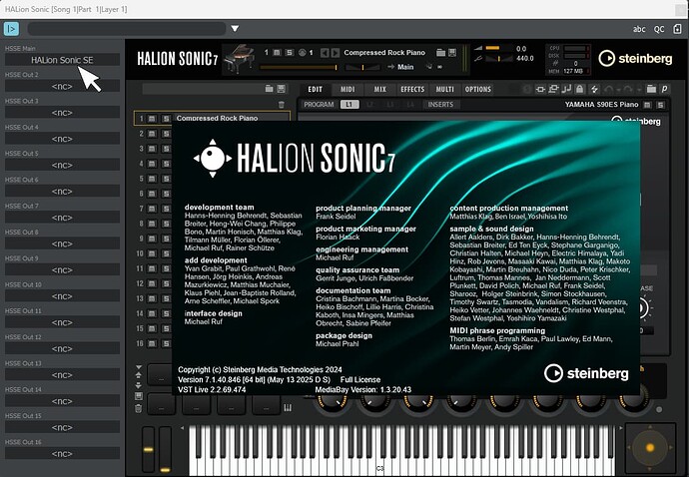This screenshot has height=477, width=689.
Task: Switch to the EFFECTS tab
Action: [412, 89]
